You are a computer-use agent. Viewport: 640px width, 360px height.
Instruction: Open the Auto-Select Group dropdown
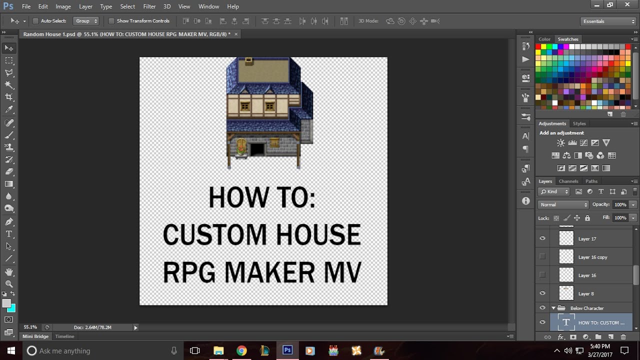coord(86,21)
